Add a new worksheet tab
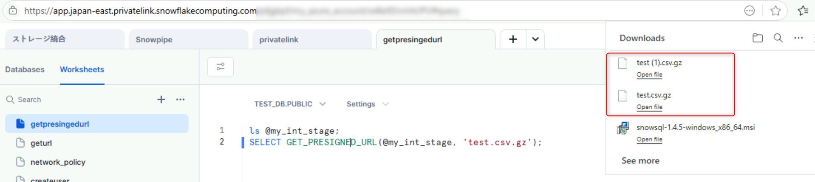The image size is (815, 182). pyautogui.click(x=513, y=39)
